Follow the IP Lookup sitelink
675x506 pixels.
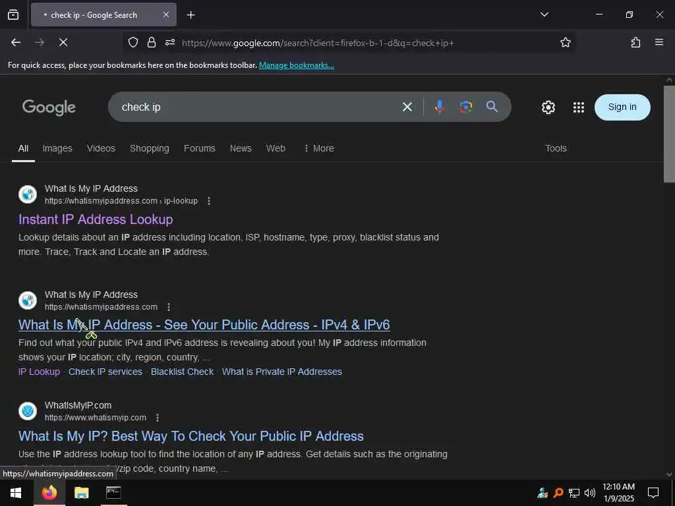click(x=39, y=372)
